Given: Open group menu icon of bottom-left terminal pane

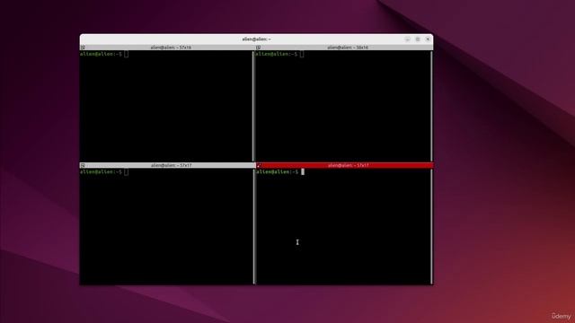Looking at the screenshot, I should coord(83,165).
